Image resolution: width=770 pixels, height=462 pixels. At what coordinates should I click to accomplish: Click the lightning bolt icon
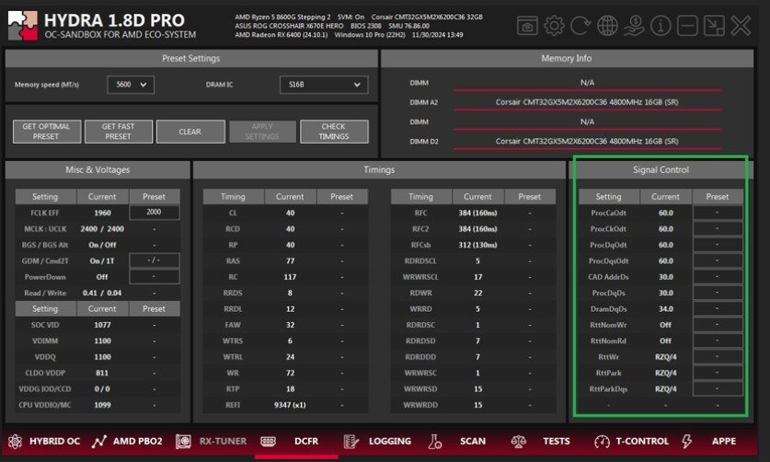(x=686, y=442)
